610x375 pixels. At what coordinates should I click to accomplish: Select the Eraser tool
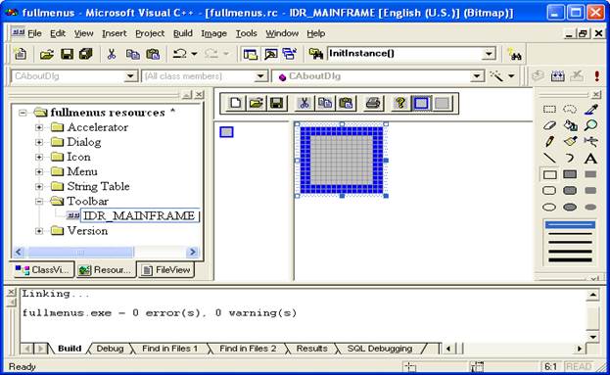[549, 125]
